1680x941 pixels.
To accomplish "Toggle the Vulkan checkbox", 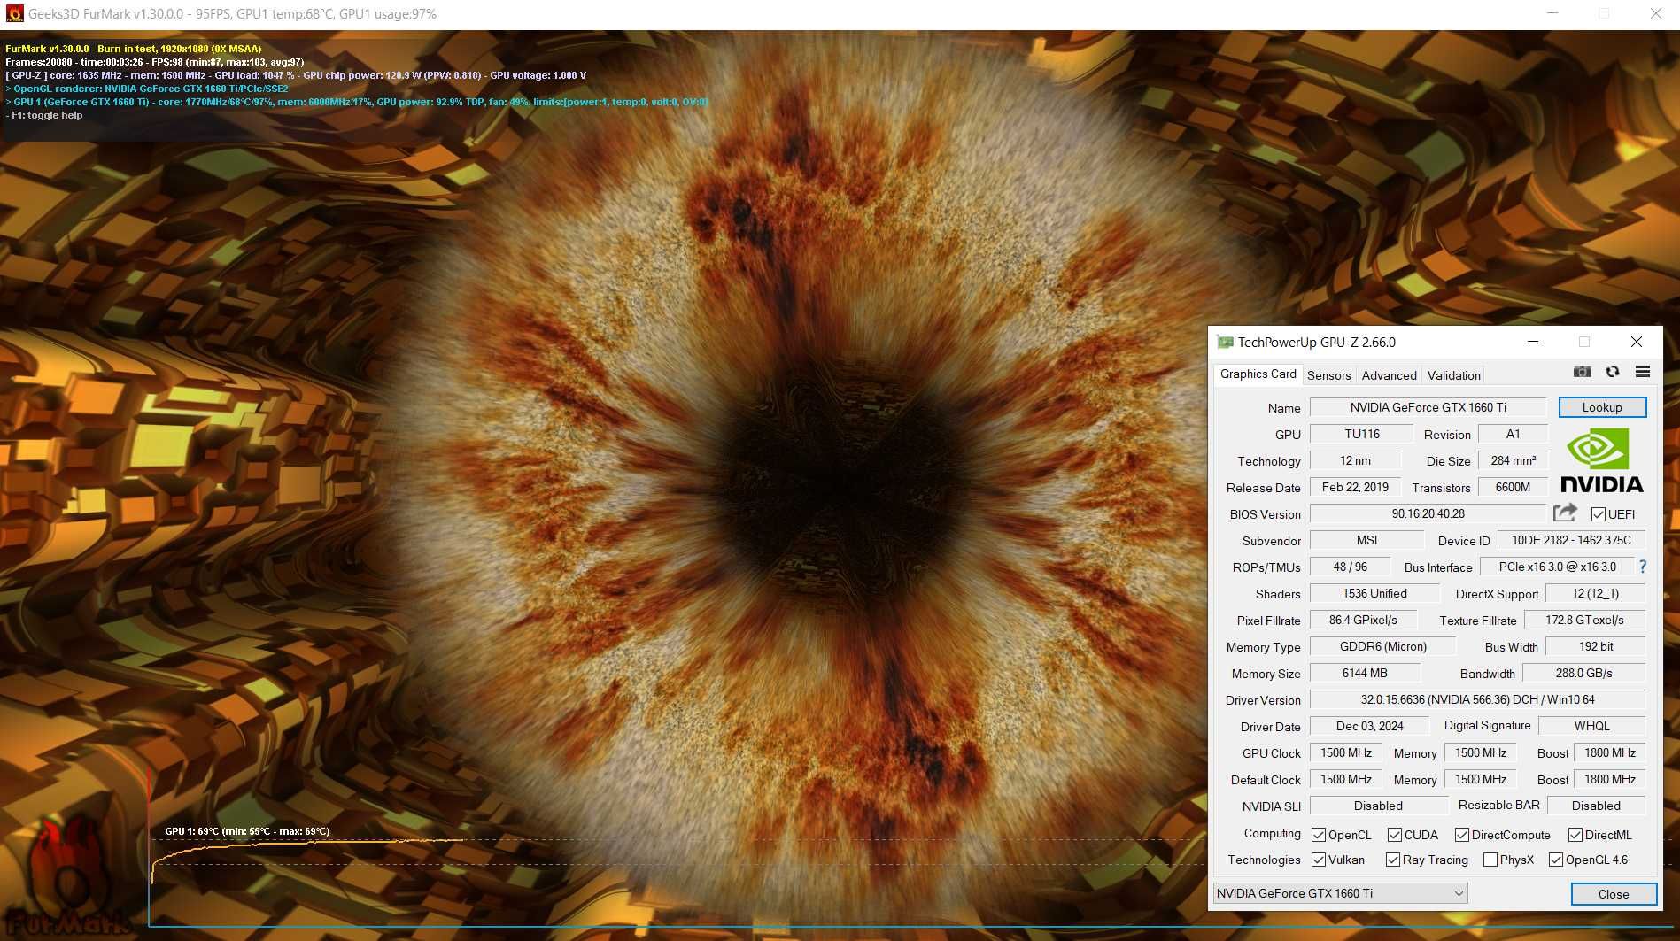I will click(x=1318, y=860).
